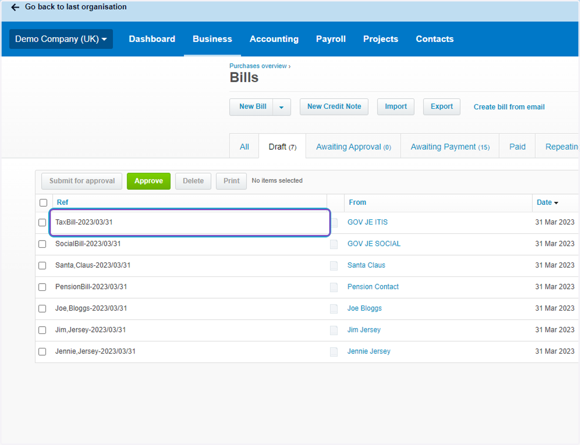Click the green Approve button

click(x=149, y=181)
